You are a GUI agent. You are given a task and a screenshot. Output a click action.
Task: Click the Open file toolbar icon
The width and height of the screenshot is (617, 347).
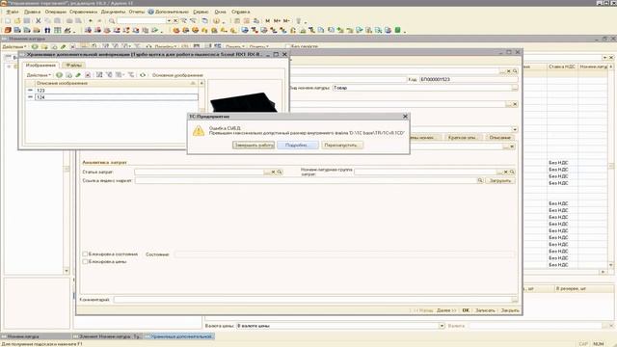point(17,21)
